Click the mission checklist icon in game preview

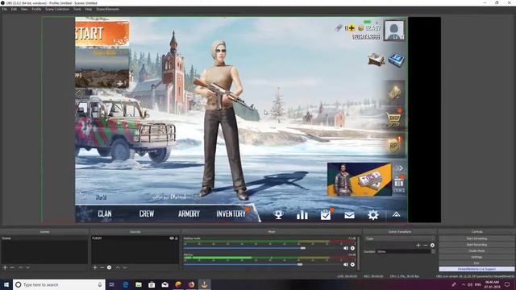point(326,215)
